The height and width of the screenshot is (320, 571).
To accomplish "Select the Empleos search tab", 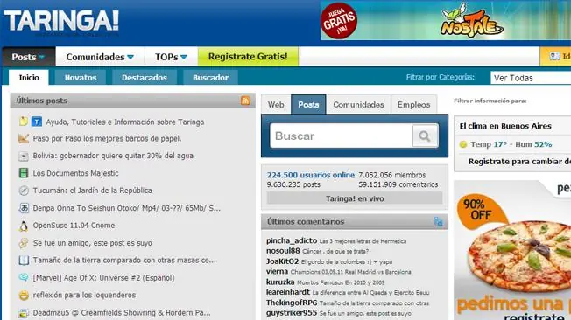I will (413, 105).
